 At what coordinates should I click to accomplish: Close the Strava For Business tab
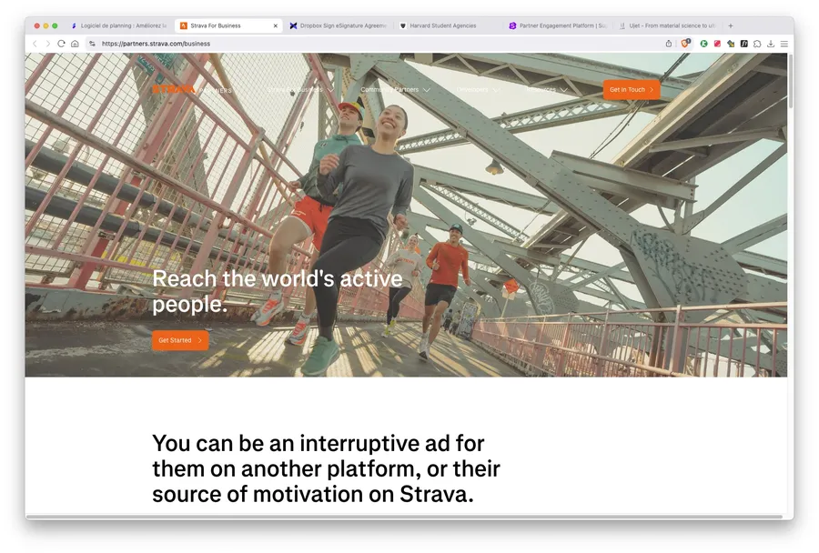click(x=275, y=25)
